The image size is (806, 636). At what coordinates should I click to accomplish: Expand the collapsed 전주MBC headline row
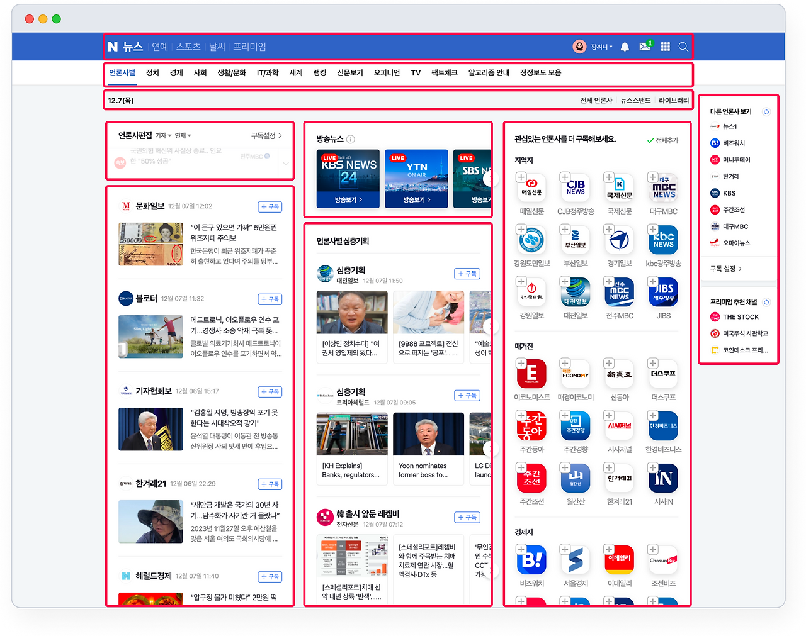pos(286,164)
